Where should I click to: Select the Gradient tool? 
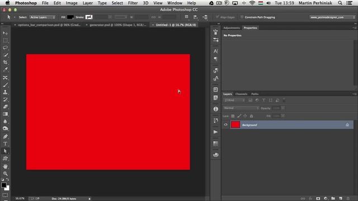(x=5, y=114)
